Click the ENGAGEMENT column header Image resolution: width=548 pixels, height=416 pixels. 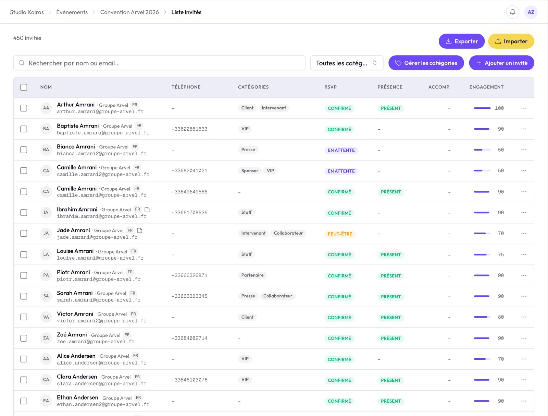point(486,87)
